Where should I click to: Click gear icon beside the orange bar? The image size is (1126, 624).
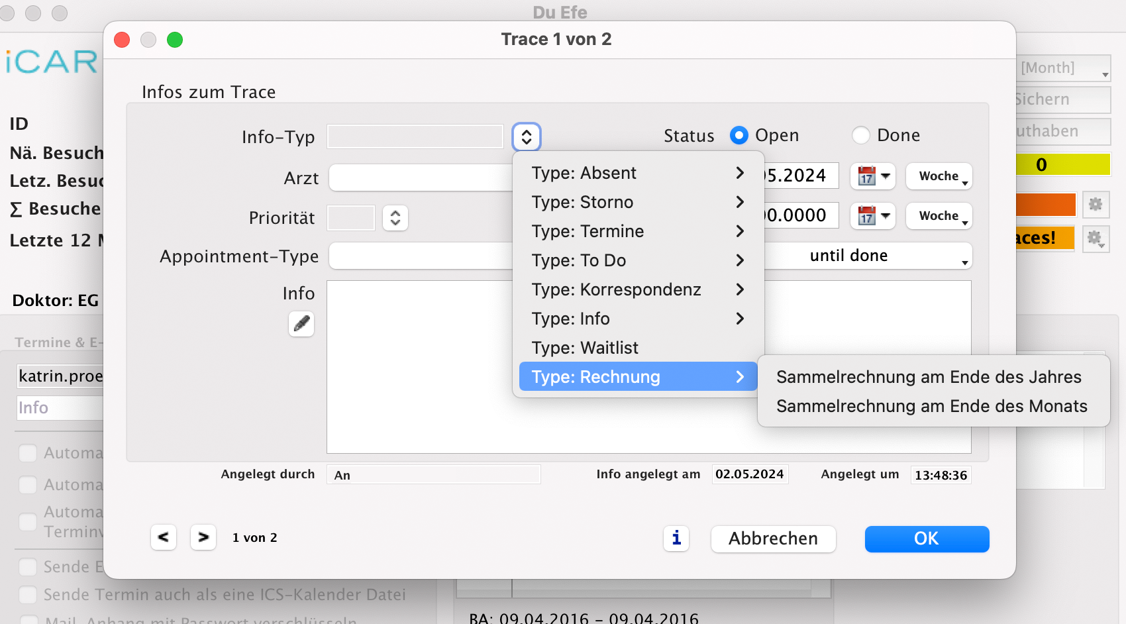[1096, 205]
